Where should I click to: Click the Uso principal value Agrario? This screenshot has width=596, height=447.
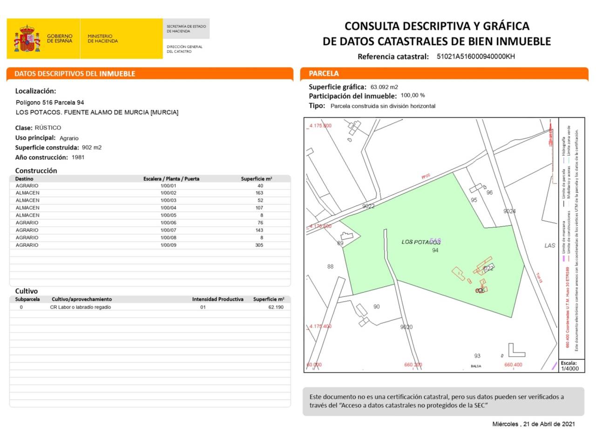point(69,138)
